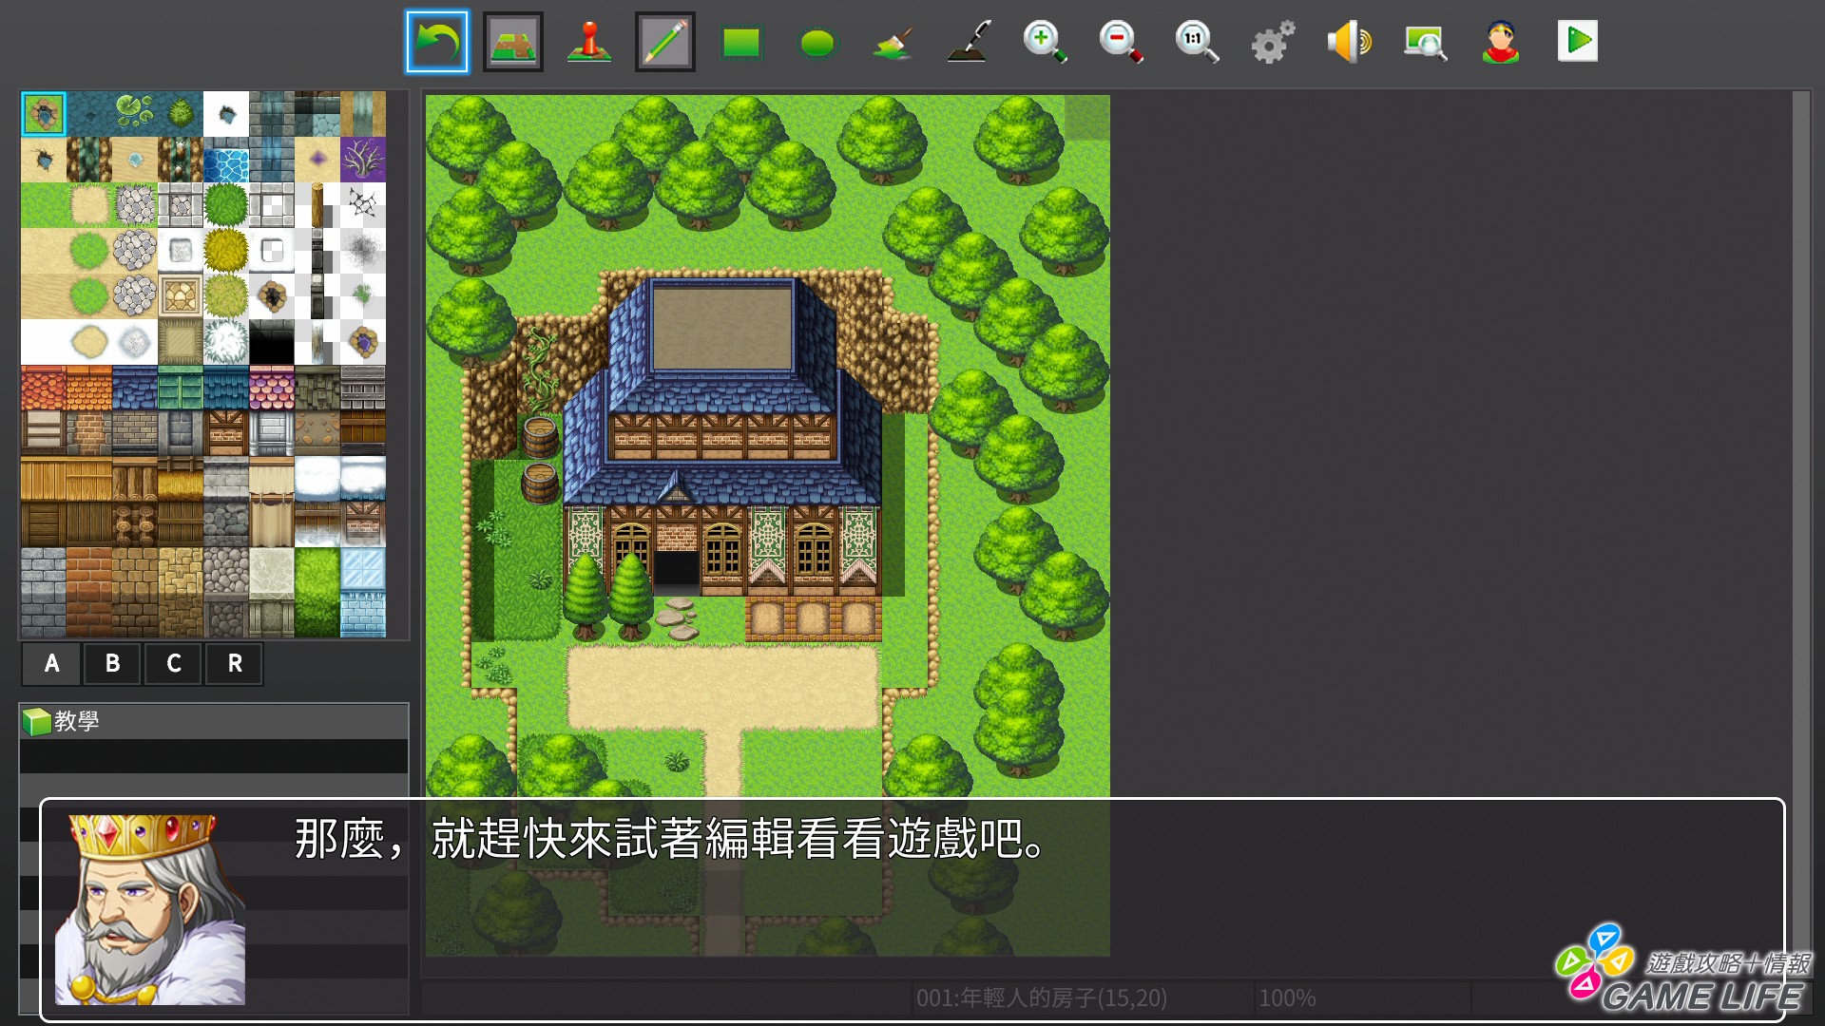The image size is (1825, 1026).
Task: Pick the Shadow Pen tool
Action: pyautogui.click(x=970, y=42)
